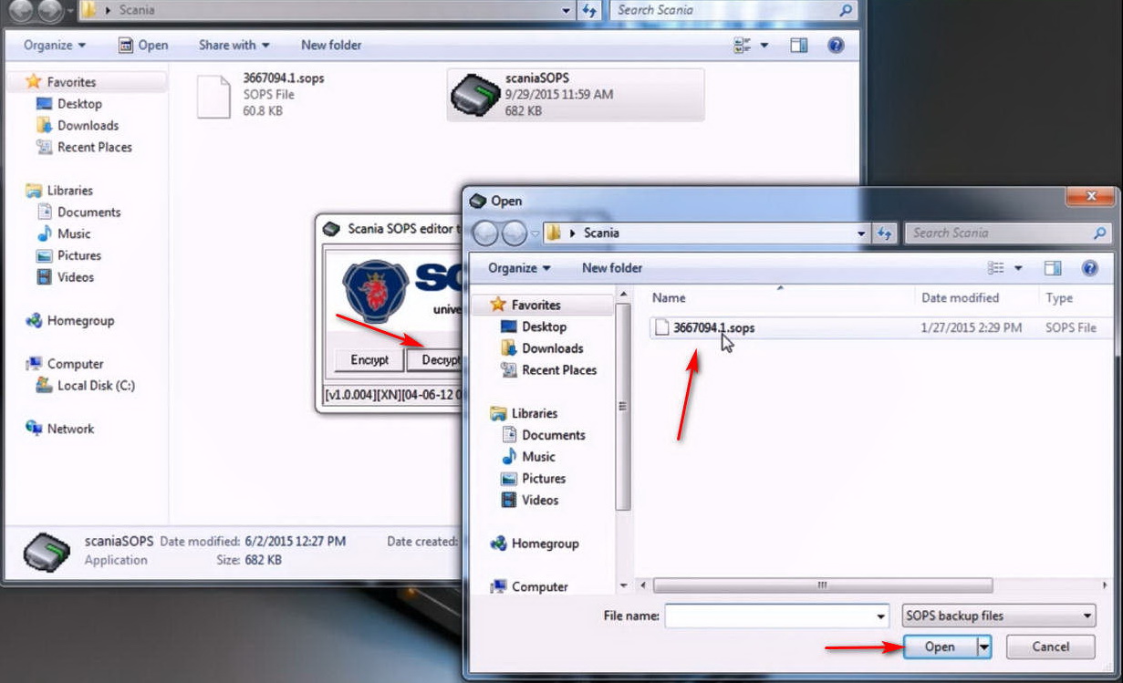The width and height of the screenshot is (1123, 683).
Task: Click Music in Open dialog sidebar
Action: 538,457
